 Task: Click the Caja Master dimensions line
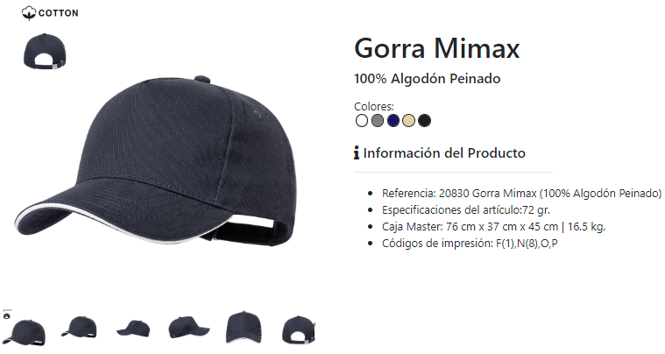(493, 227)
